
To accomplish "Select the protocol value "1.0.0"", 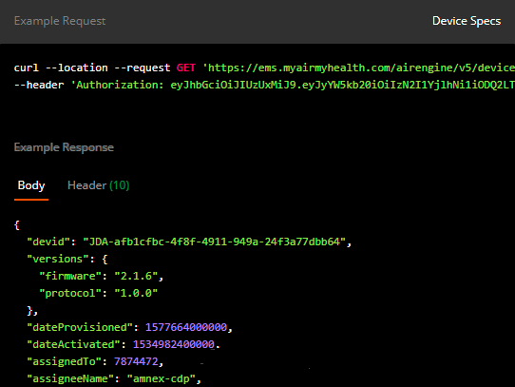I will pos(136,293).
